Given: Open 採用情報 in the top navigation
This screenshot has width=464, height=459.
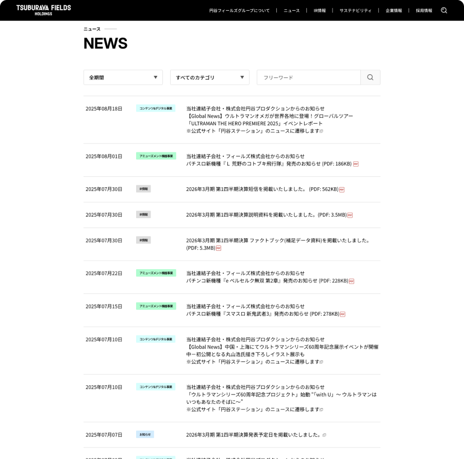Looking at the screenshot, I should 424,10.
